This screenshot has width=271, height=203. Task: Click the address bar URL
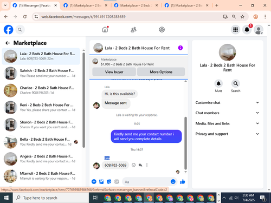point(83,17)
